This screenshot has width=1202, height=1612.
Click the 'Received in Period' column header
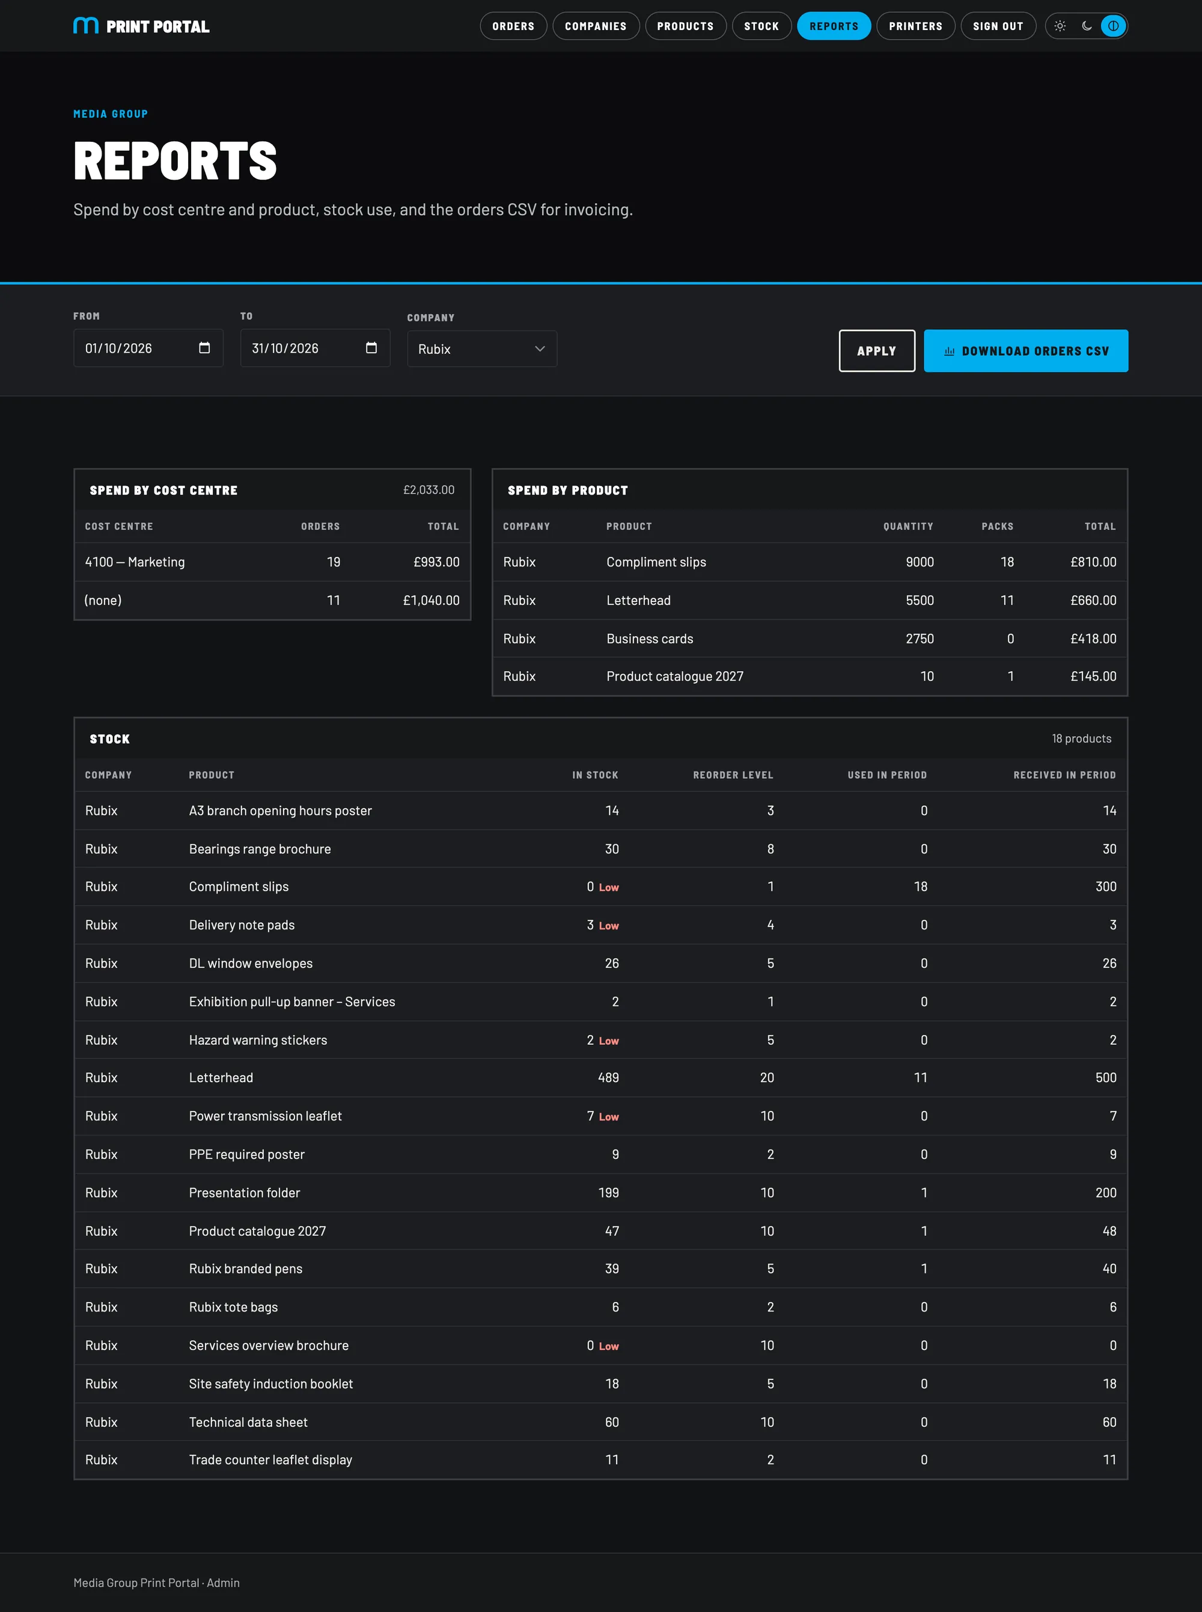coord(1064,776)
